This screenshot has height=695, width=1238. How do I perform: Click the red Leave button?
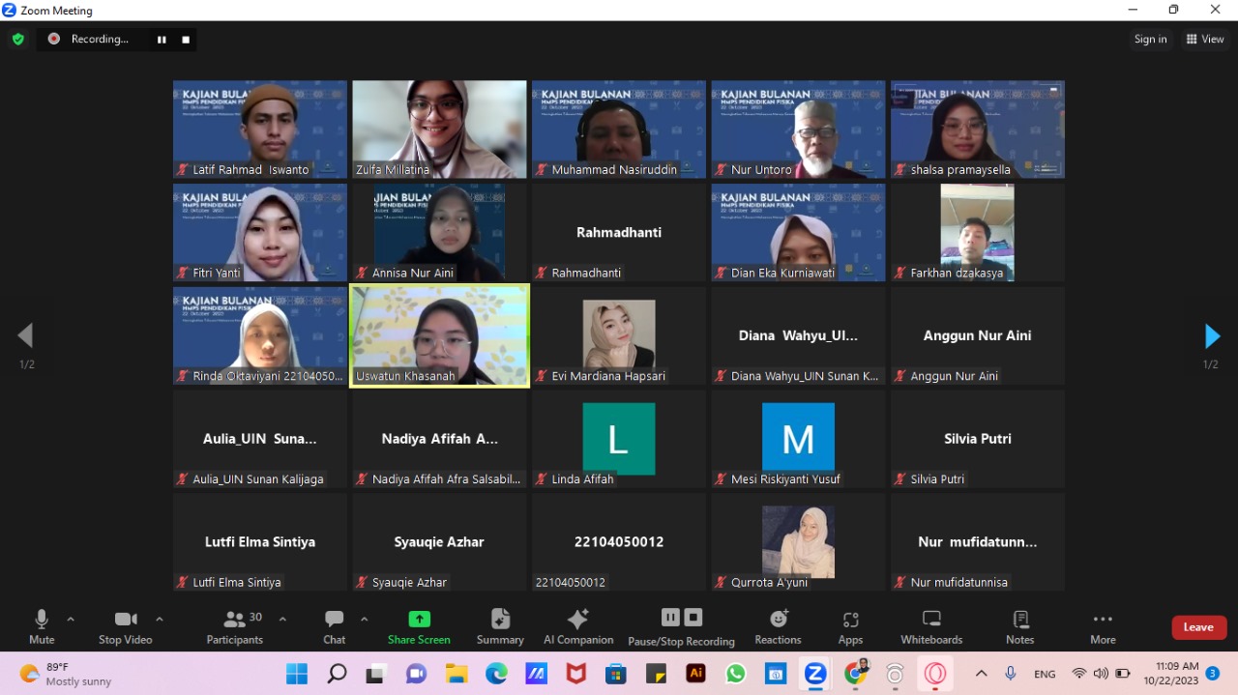pos(1198,627)
